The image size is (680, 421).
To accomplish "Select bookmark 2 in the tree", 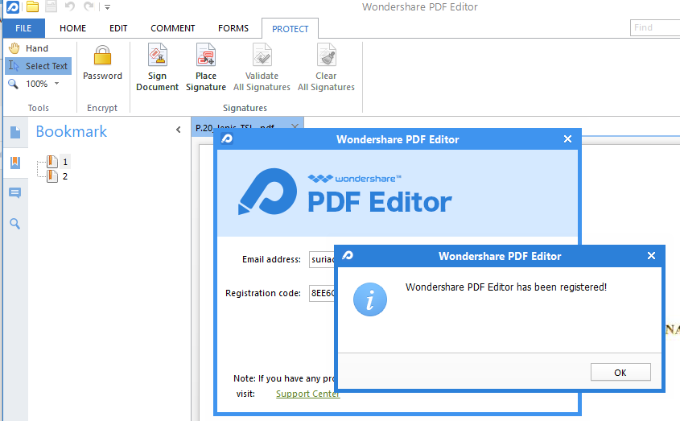I will 65,176.
